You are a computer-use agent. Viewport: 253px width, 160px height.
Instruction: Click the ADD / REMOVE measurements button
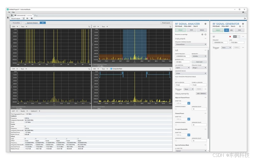[201, 93]
